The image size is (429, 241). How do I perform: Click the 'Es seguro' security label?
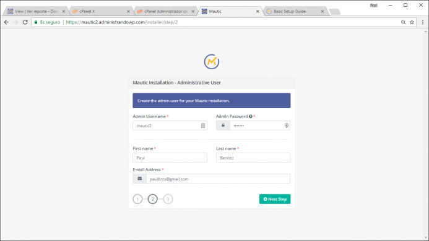[x=50, y=22]
